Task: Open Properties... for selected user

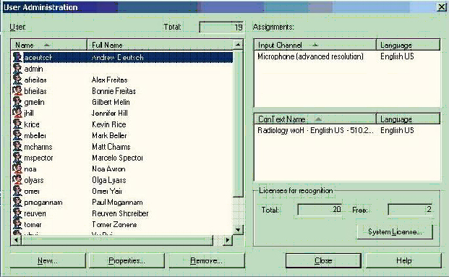Action: point(127,260)
